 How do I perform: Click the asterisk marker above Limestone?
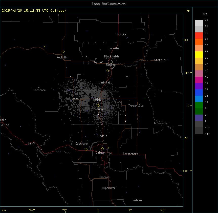coord(39,88)
